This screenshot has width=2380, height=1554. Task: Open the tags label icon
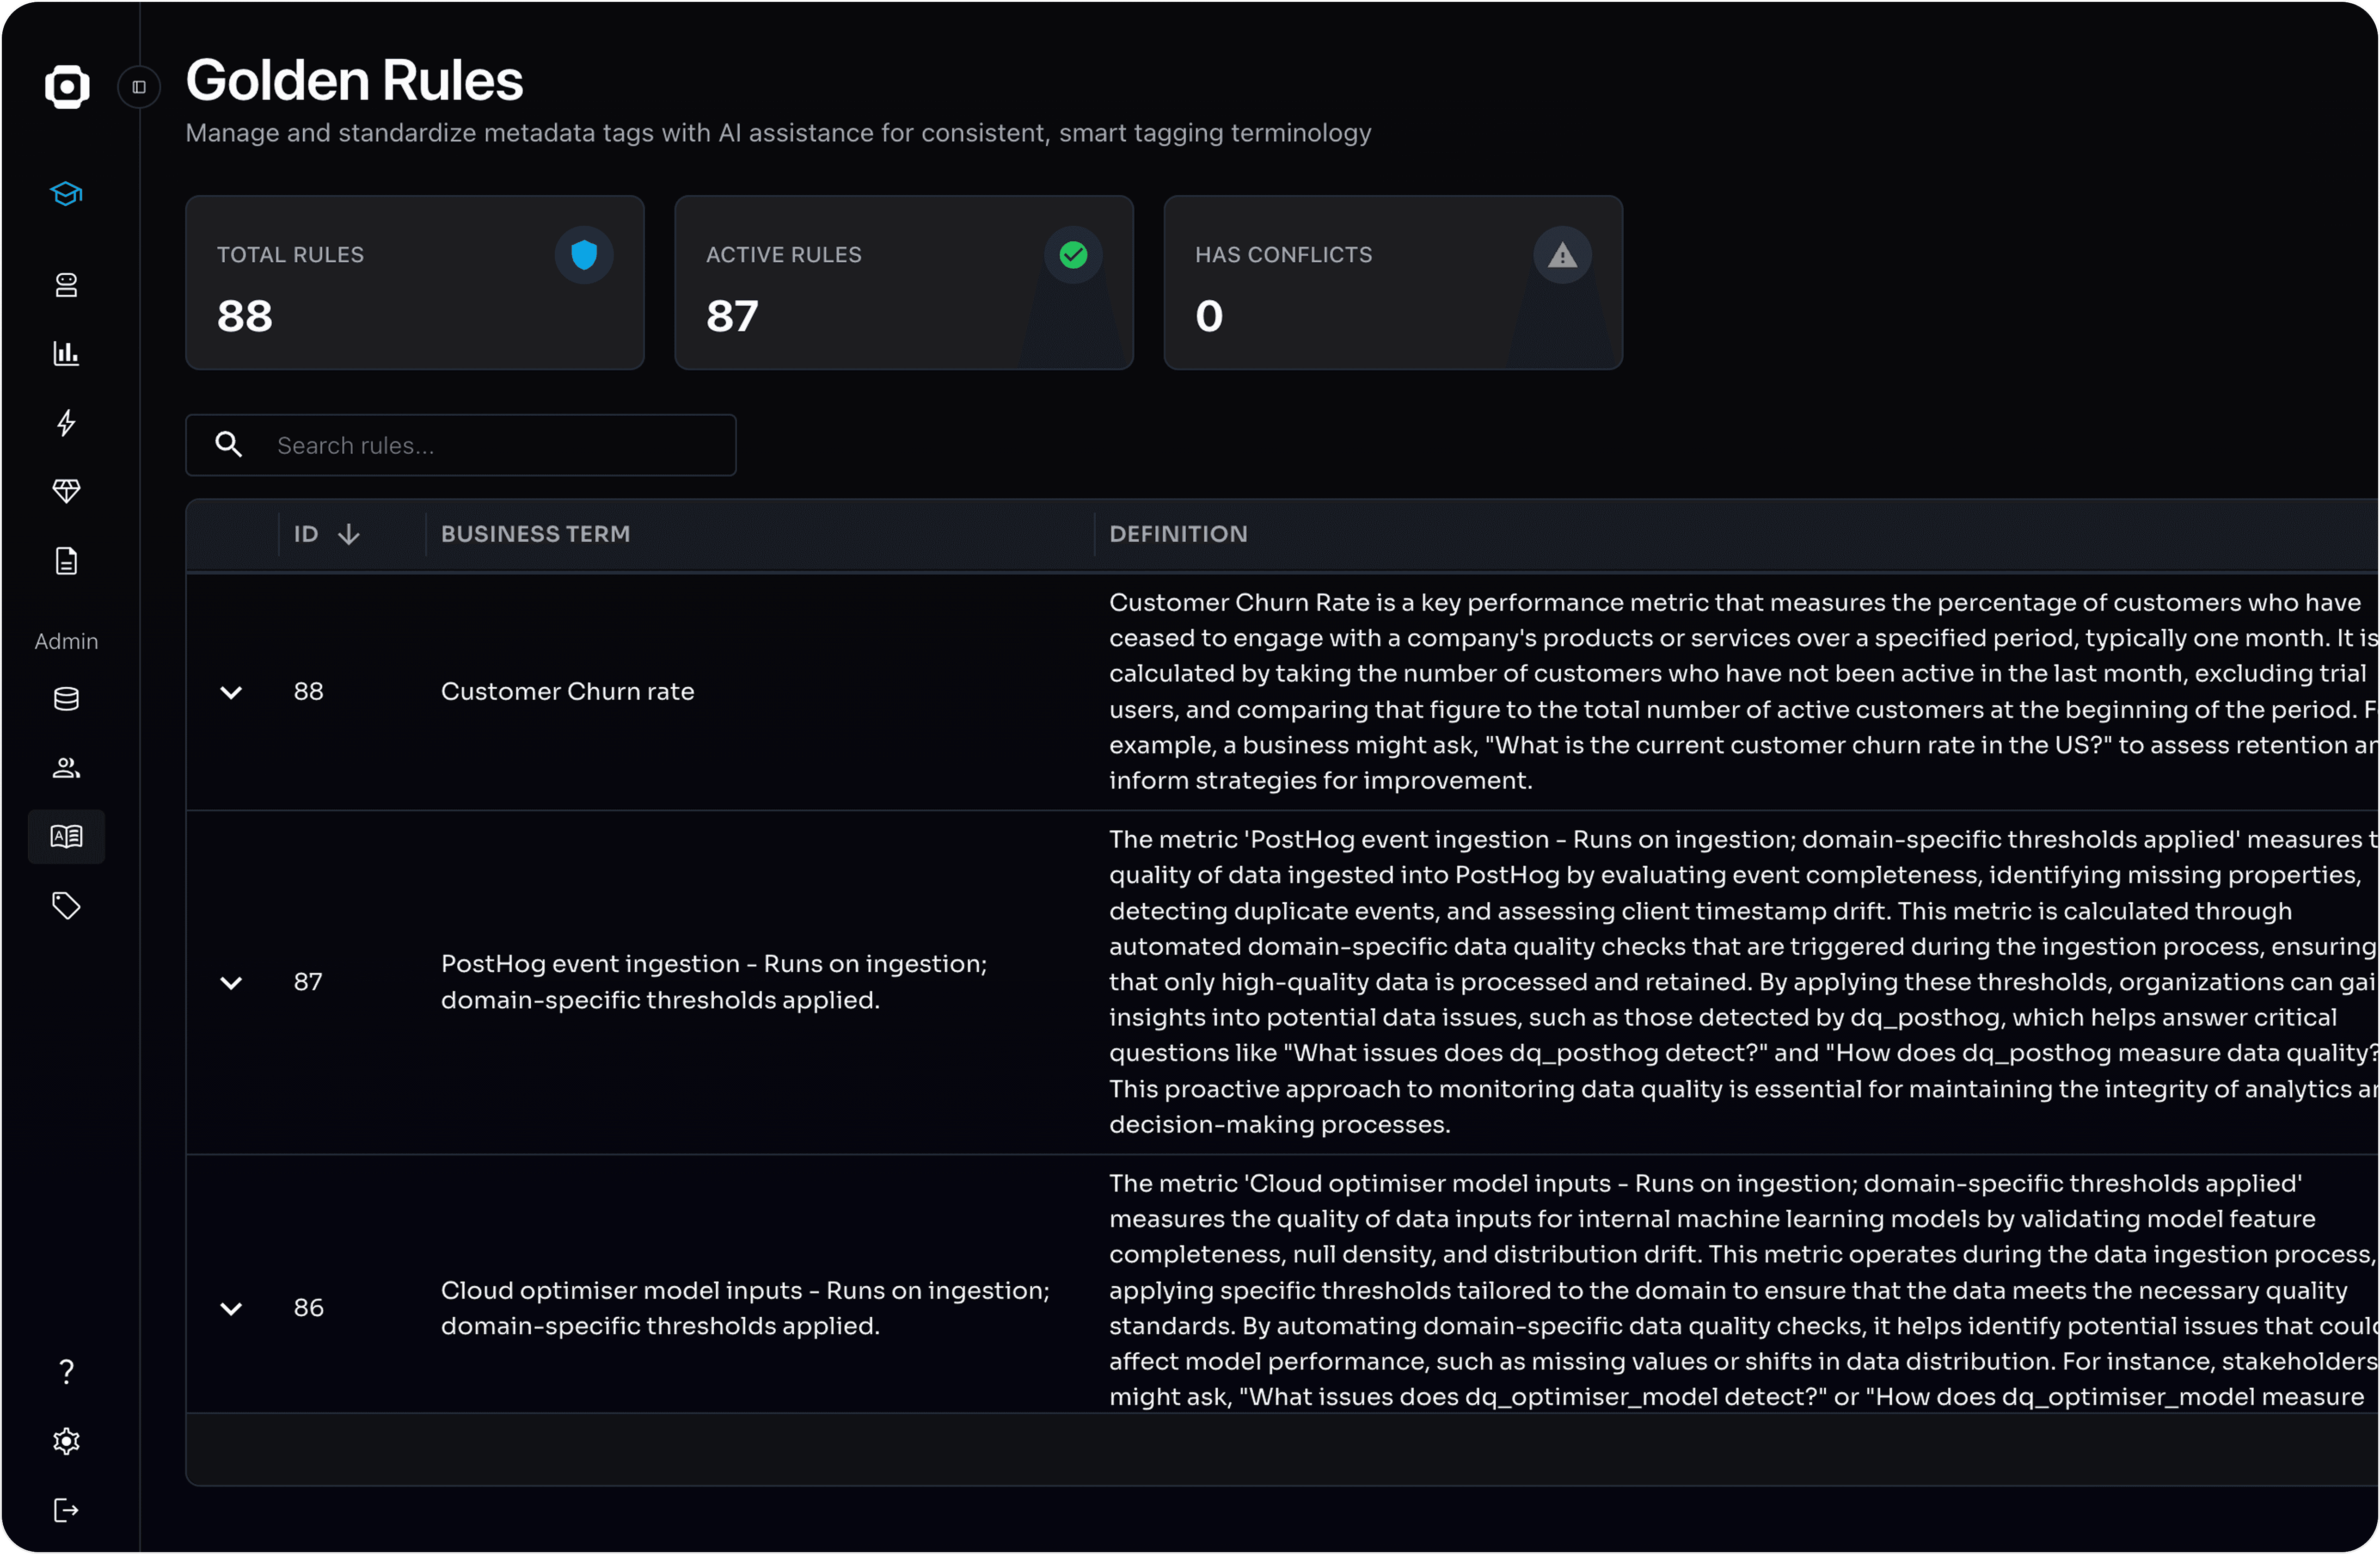(x=66, y=906)
